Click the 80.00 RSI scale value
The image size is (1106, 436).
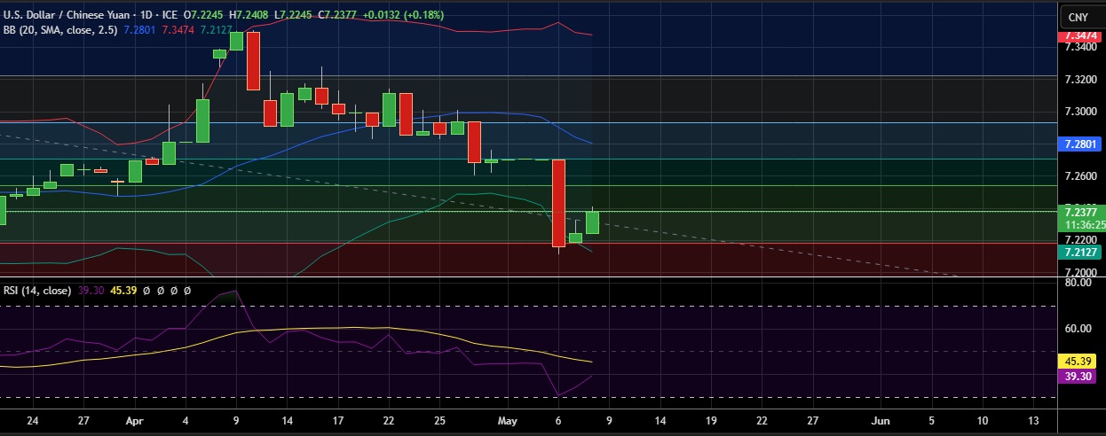point(1078,284)
